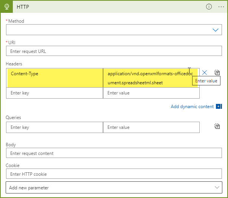This screenshot has width=228, height=198.
Task: Click the Add dynamic content link
Action: point(192,107)
